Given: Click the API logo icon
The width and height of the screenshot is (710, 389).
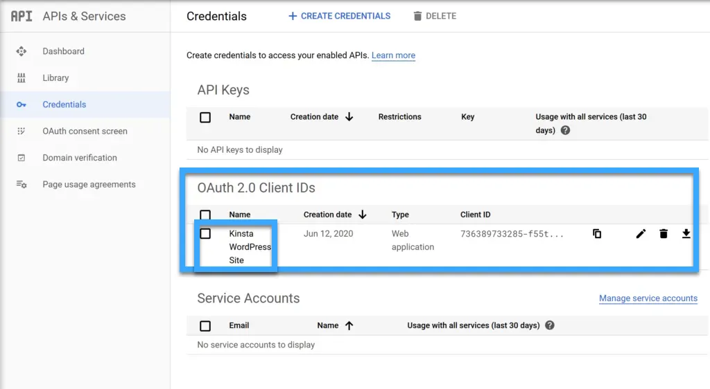Looking at the screenshot, I should tap(21, 16).
